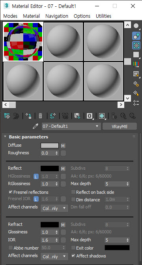Click the Make Preview filmstrip icon
The height and width of the screenshot is (265, 142).
point(136,74)
